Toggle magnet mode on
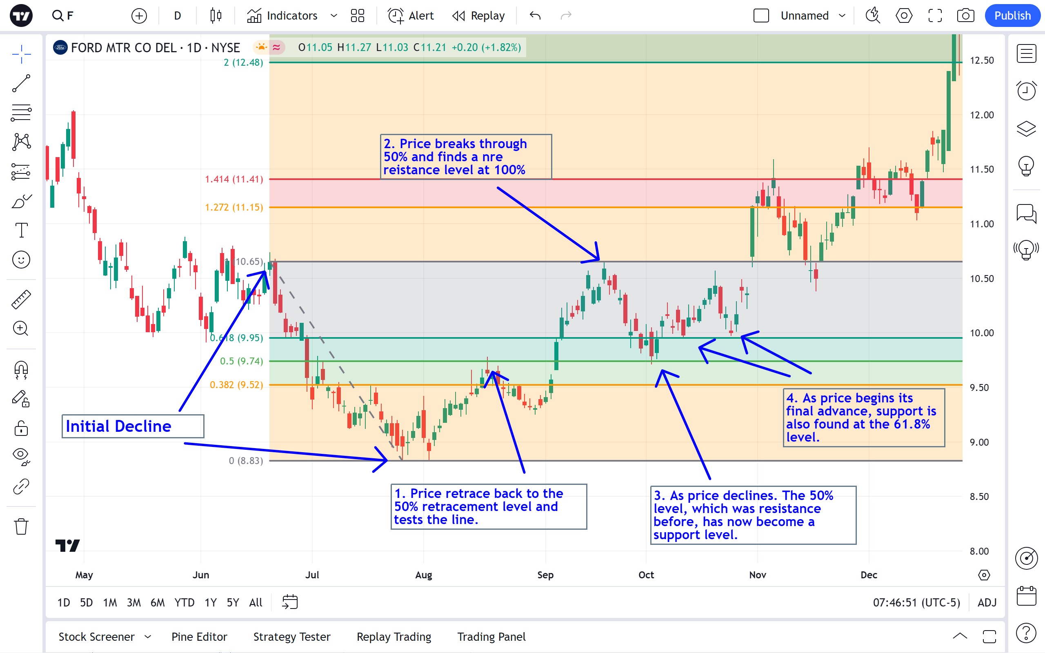This screenshot has height=653, width=1045. 21,370
